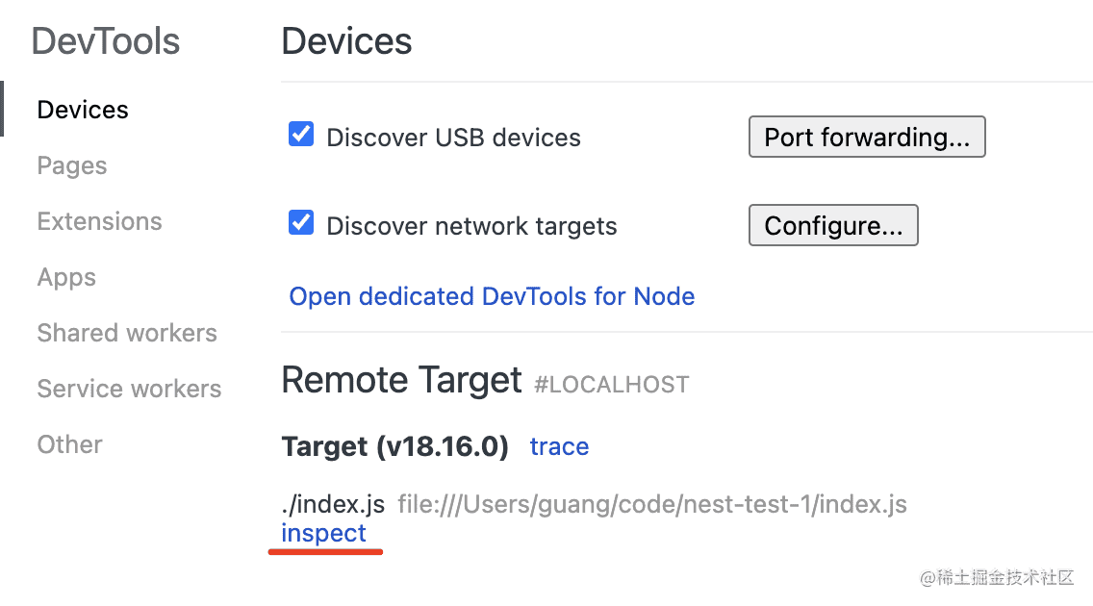This screenshot has height=606, width=1093.
Task: Switch to Service workers section
Action: [129, 389]
